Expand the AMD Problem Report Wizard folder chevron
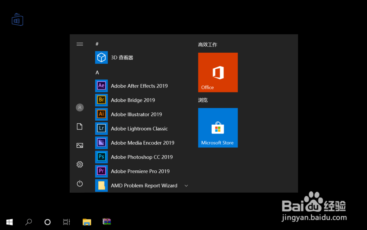367x230 pixels. [186, 186]
